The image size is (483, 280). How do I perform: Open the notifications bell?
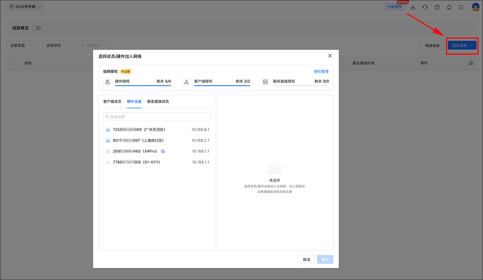449,7
